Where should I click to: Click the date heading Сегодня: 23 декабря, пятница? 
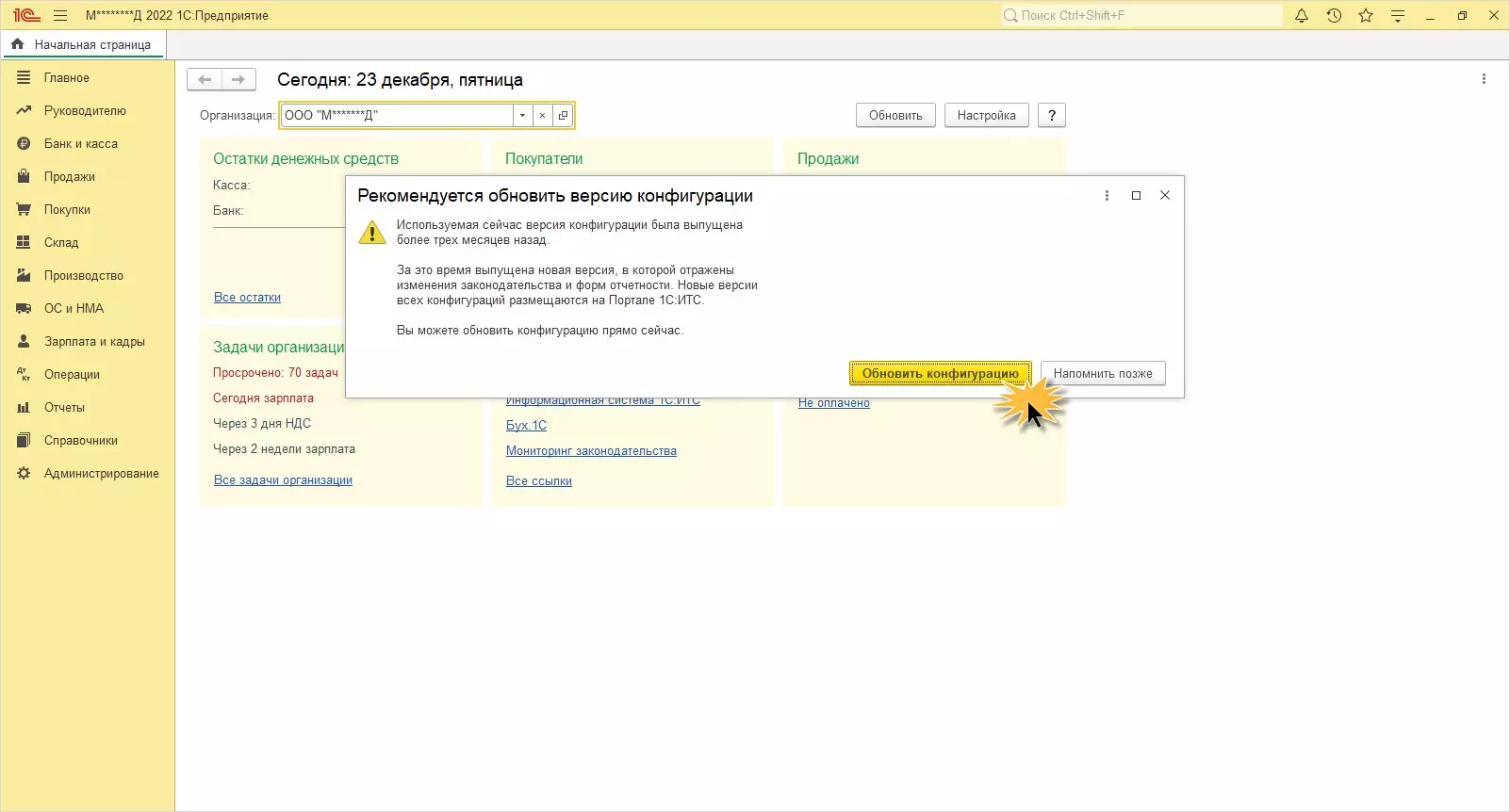(400, 80)
